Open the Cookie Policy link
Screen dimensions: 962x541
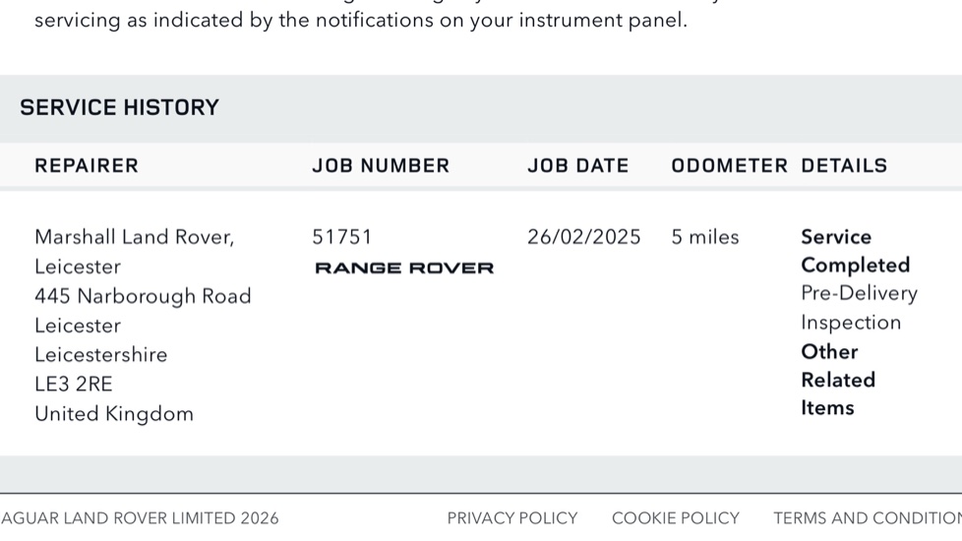coord(675,518)
